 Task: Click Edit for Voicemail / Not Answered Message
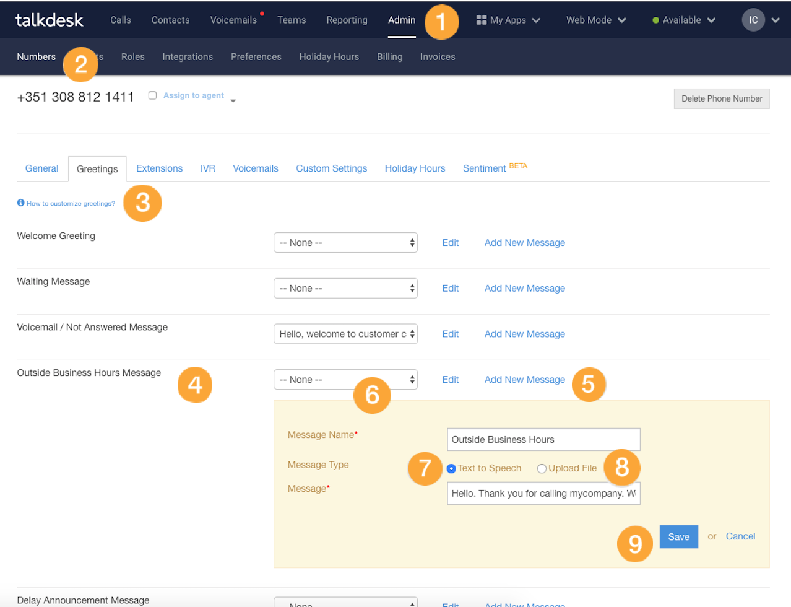451,334
